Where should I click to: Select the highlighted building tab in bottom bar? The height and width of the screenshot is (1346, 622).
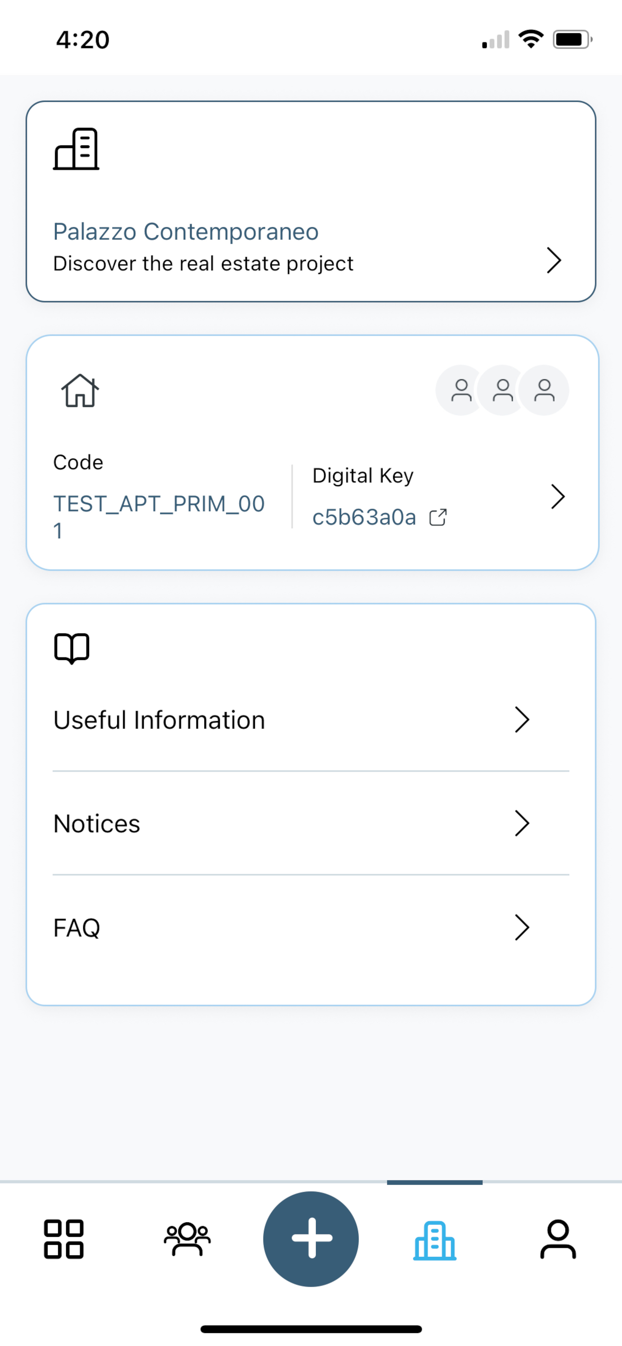click(x=435, y=1240)
